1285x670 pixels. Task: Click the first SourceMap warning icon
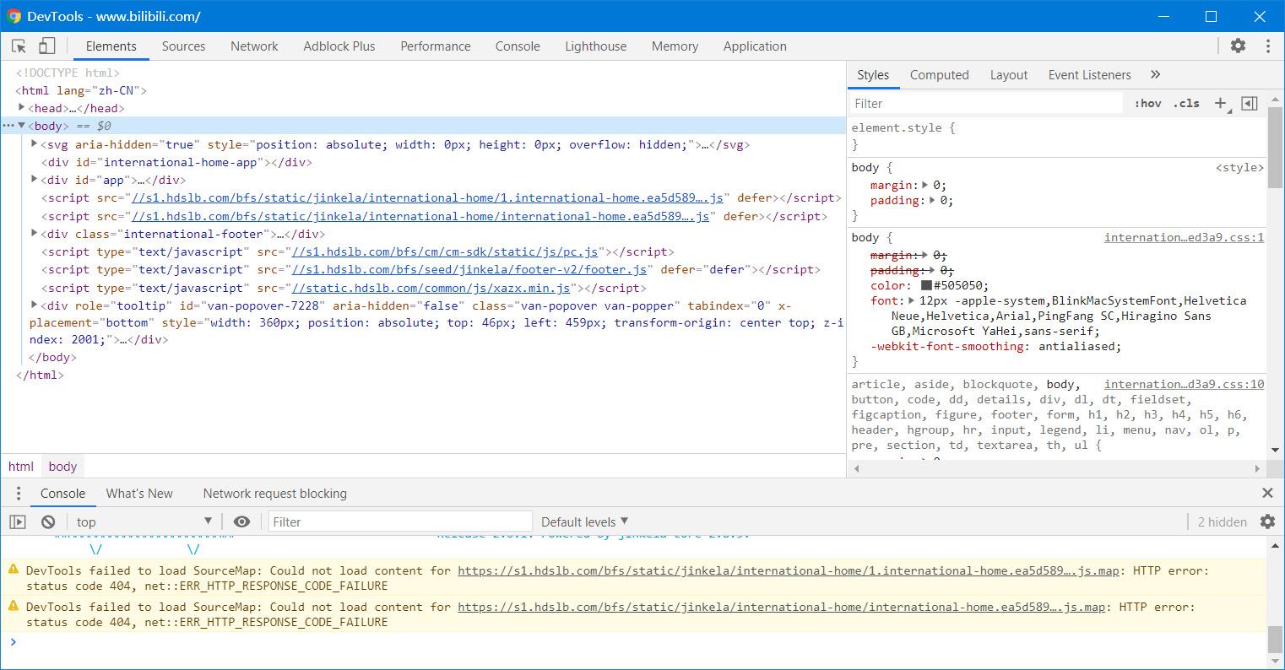[x=14, y=570]
